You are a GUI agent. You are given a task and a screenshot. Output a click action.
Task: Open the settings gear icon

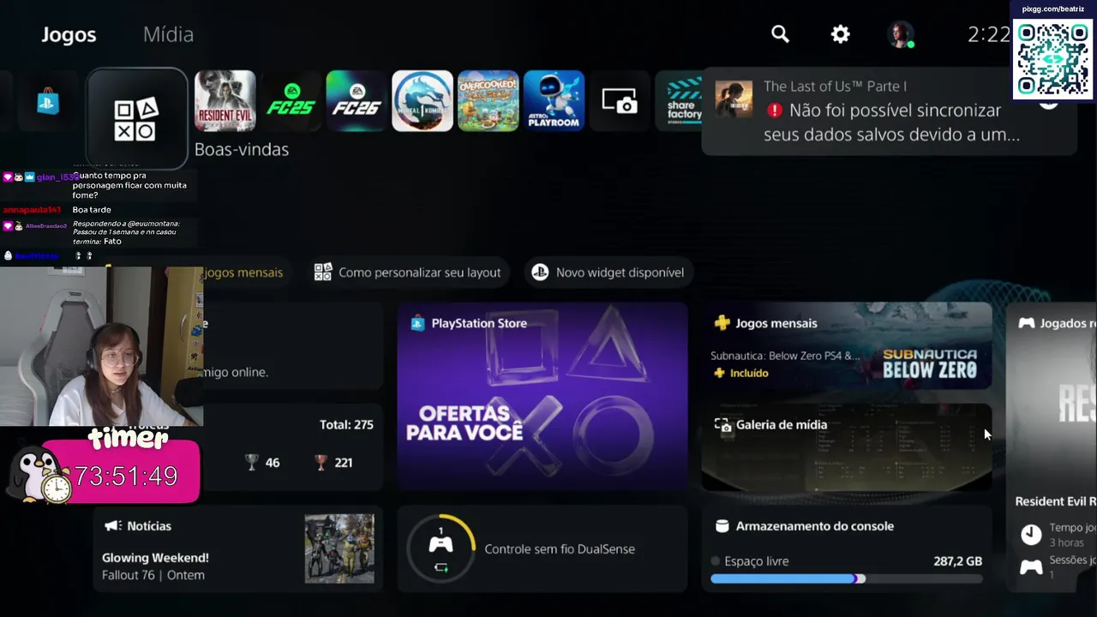click(841, 34)
